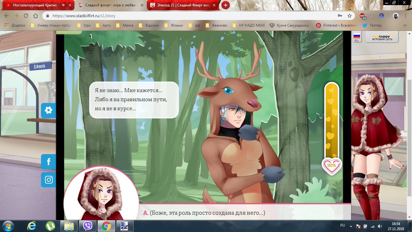Screen dimensions: 412x232
Task: Go forward in browser history
Action: (x=16, y=16)
